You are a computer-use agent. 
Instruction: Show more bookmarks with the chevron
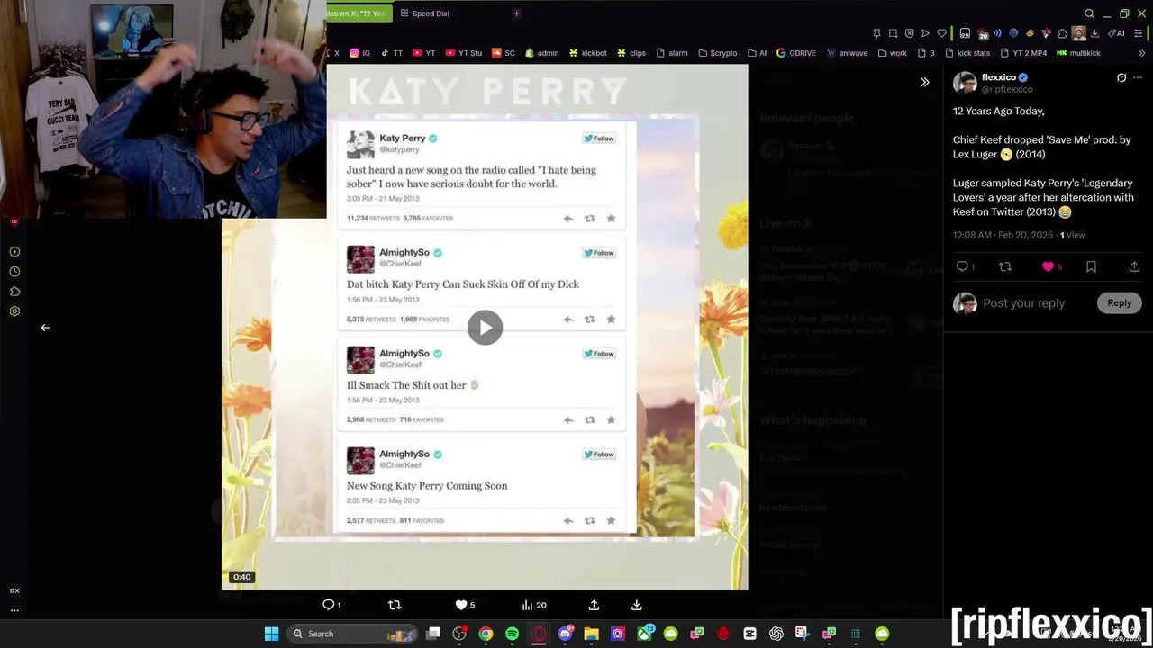[1142, 53]
